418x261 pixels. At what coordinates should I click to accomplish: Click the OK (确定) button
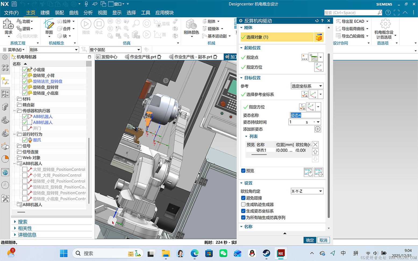coord(310,240)
